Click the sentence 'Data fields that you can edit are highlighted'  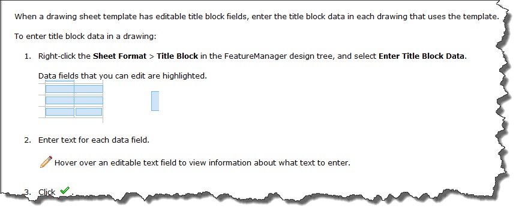[122, 76]
